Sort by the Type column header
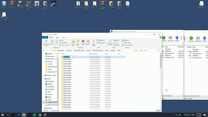The image size is (208, 117). coord(111,54)
